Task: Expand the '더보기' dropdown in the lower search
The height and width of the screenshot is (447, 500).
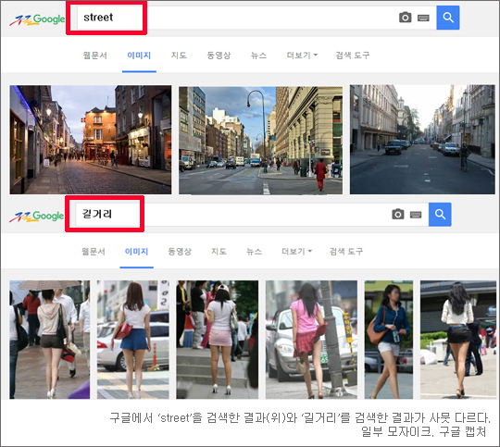Action: pyautogui.click(x=296, y=251)
